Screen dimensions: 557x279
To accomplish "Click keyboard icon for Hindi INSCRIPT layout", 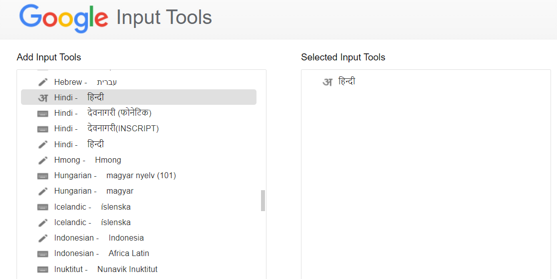I will [x=42, y=129].
